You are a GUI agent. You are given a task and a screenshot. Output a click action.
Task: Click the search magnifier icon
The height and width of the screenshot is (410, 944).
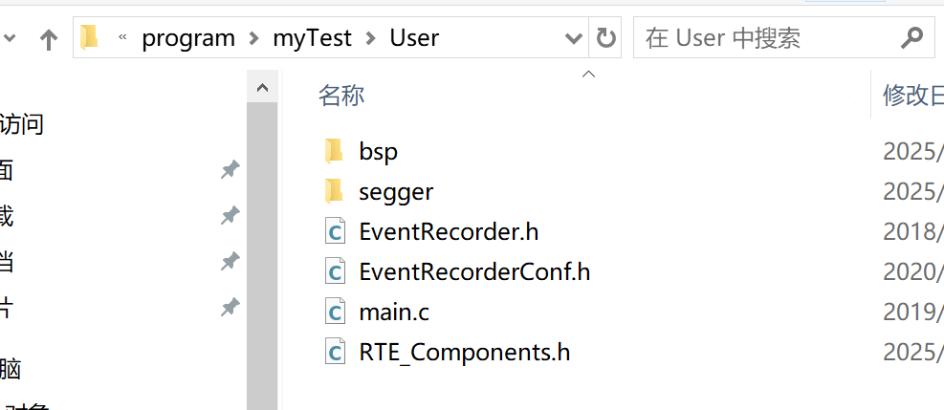point(912,38)
